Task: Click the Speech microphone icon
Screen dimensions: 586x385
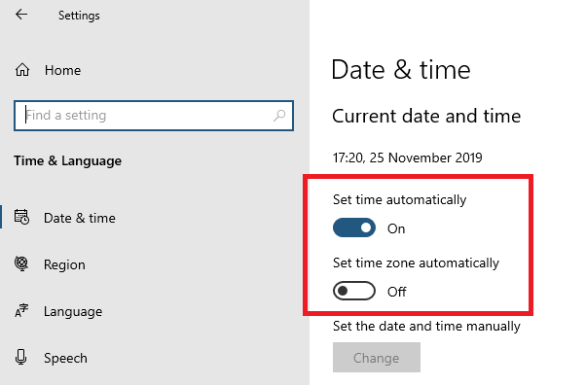Action: [x=21, y=357]
